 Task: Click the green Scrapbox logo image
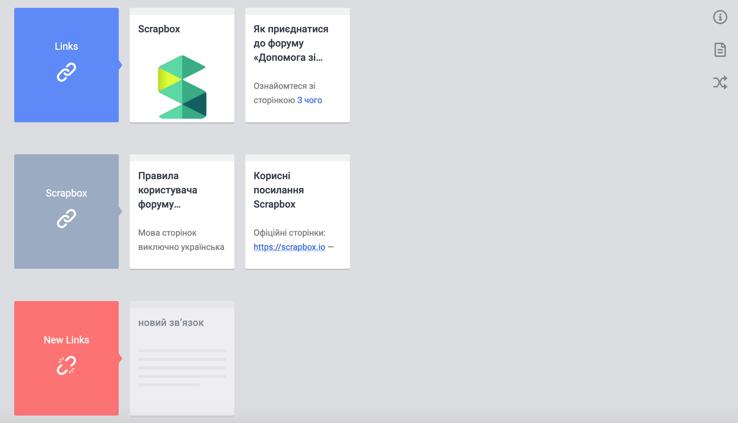click(182, 87)
